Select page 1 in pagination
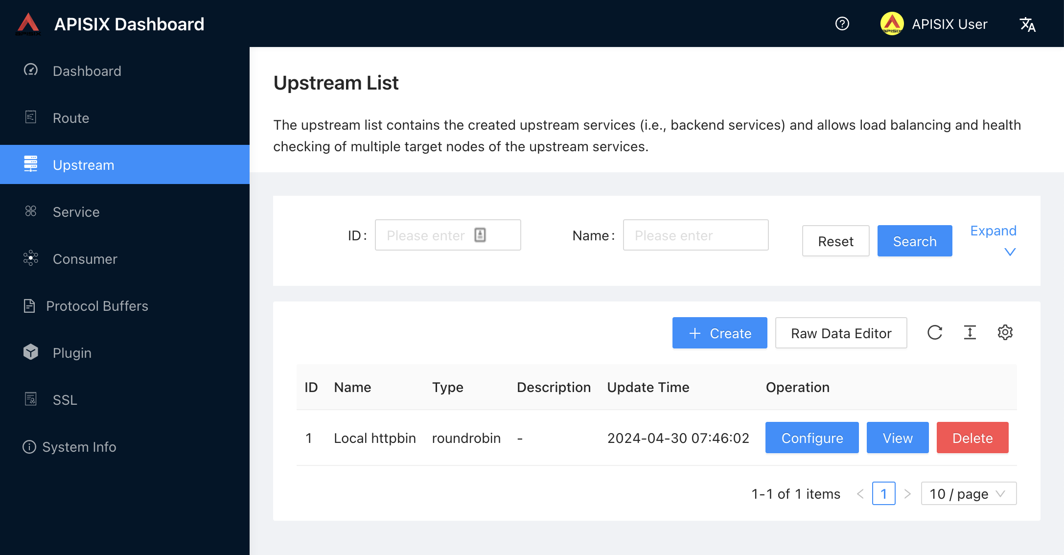The height and width of the screenshot is (555, 1064). click(883, 493)
